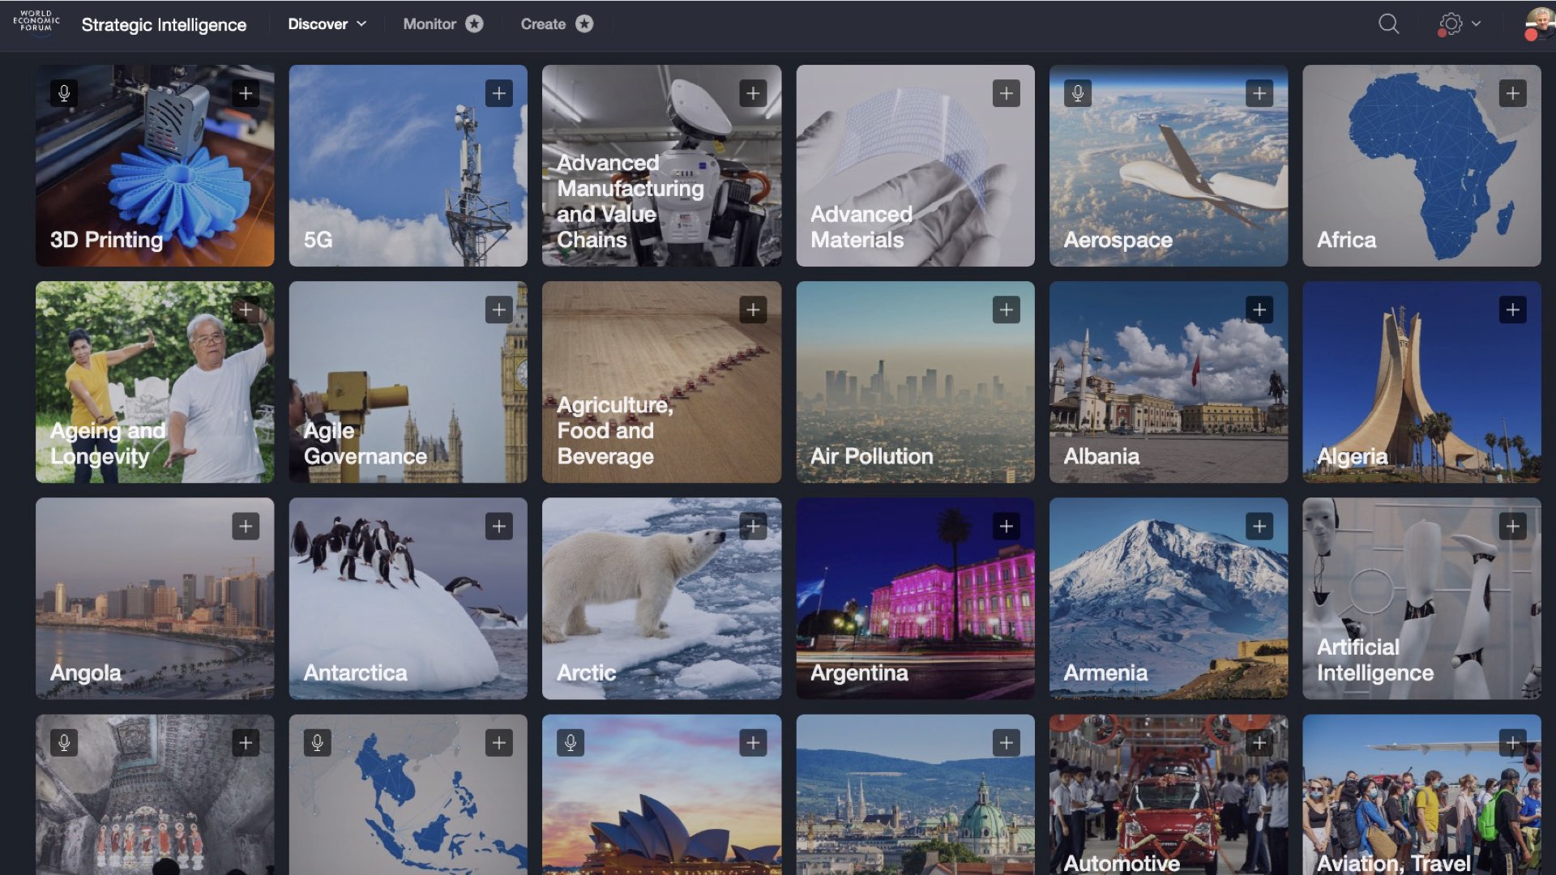Add Algeria using plus icon
1556x875 pixels.
1513,309
